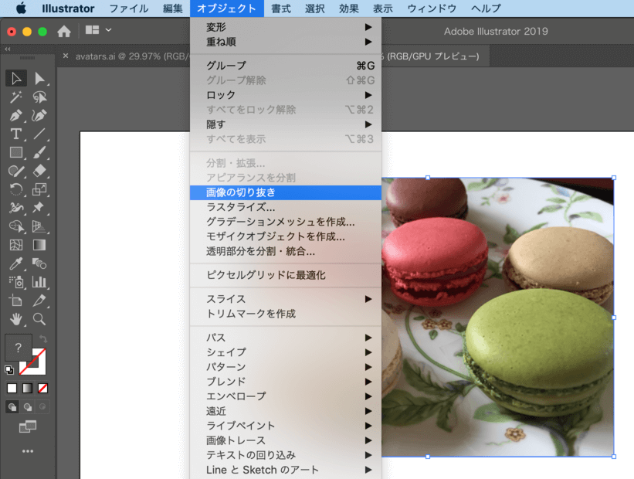
Task: Enable Draw Behind drawing mode
Action: point(27,406)
